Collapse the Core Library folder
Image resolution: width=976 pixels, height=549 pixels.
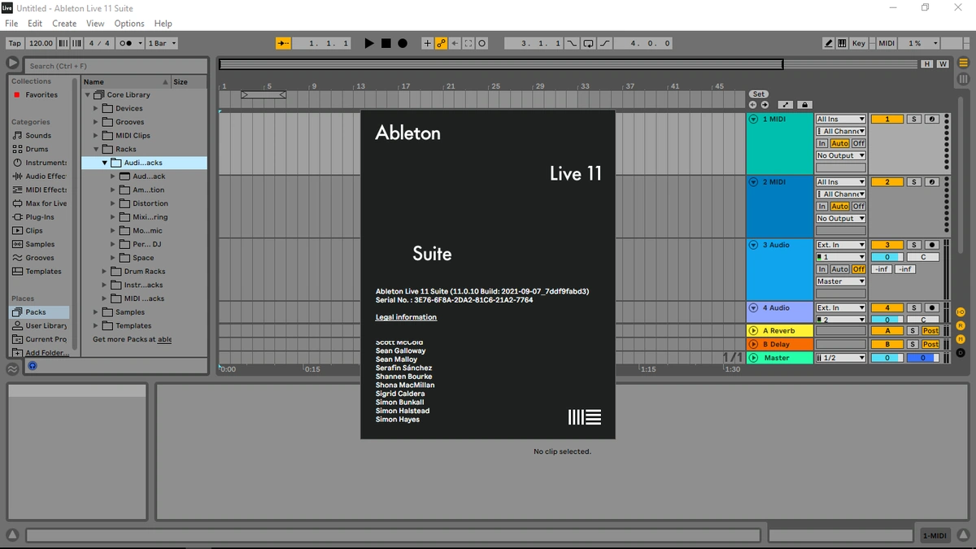tap(89, 95)
